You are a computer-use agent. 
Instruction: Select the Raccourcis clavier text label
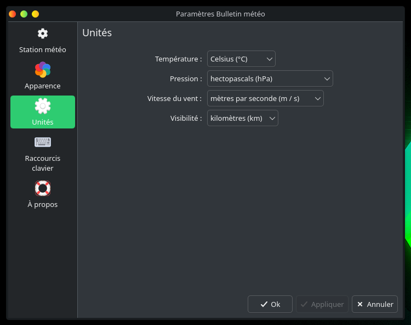43,163
